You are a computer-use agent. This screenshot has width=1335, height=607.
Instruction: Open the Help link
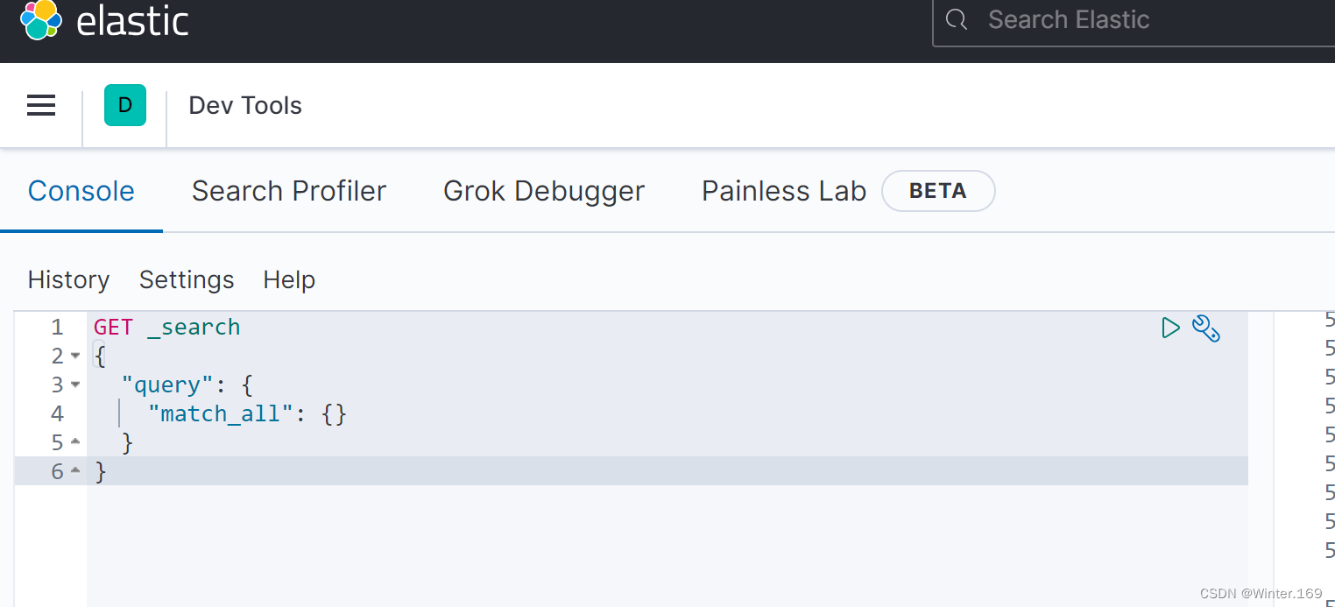pyautogui.click(x=289, y=279)
